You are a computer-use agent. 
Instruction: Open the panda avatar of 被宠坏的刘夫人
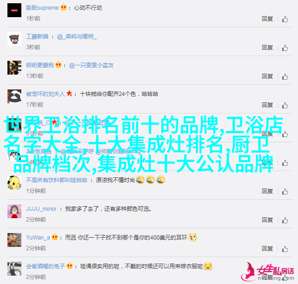pos(14,96)
